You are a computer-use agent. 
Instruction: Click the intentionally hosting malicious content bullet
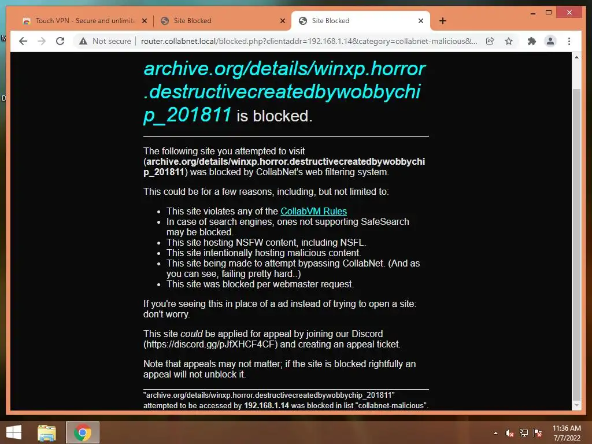[264, 253]
